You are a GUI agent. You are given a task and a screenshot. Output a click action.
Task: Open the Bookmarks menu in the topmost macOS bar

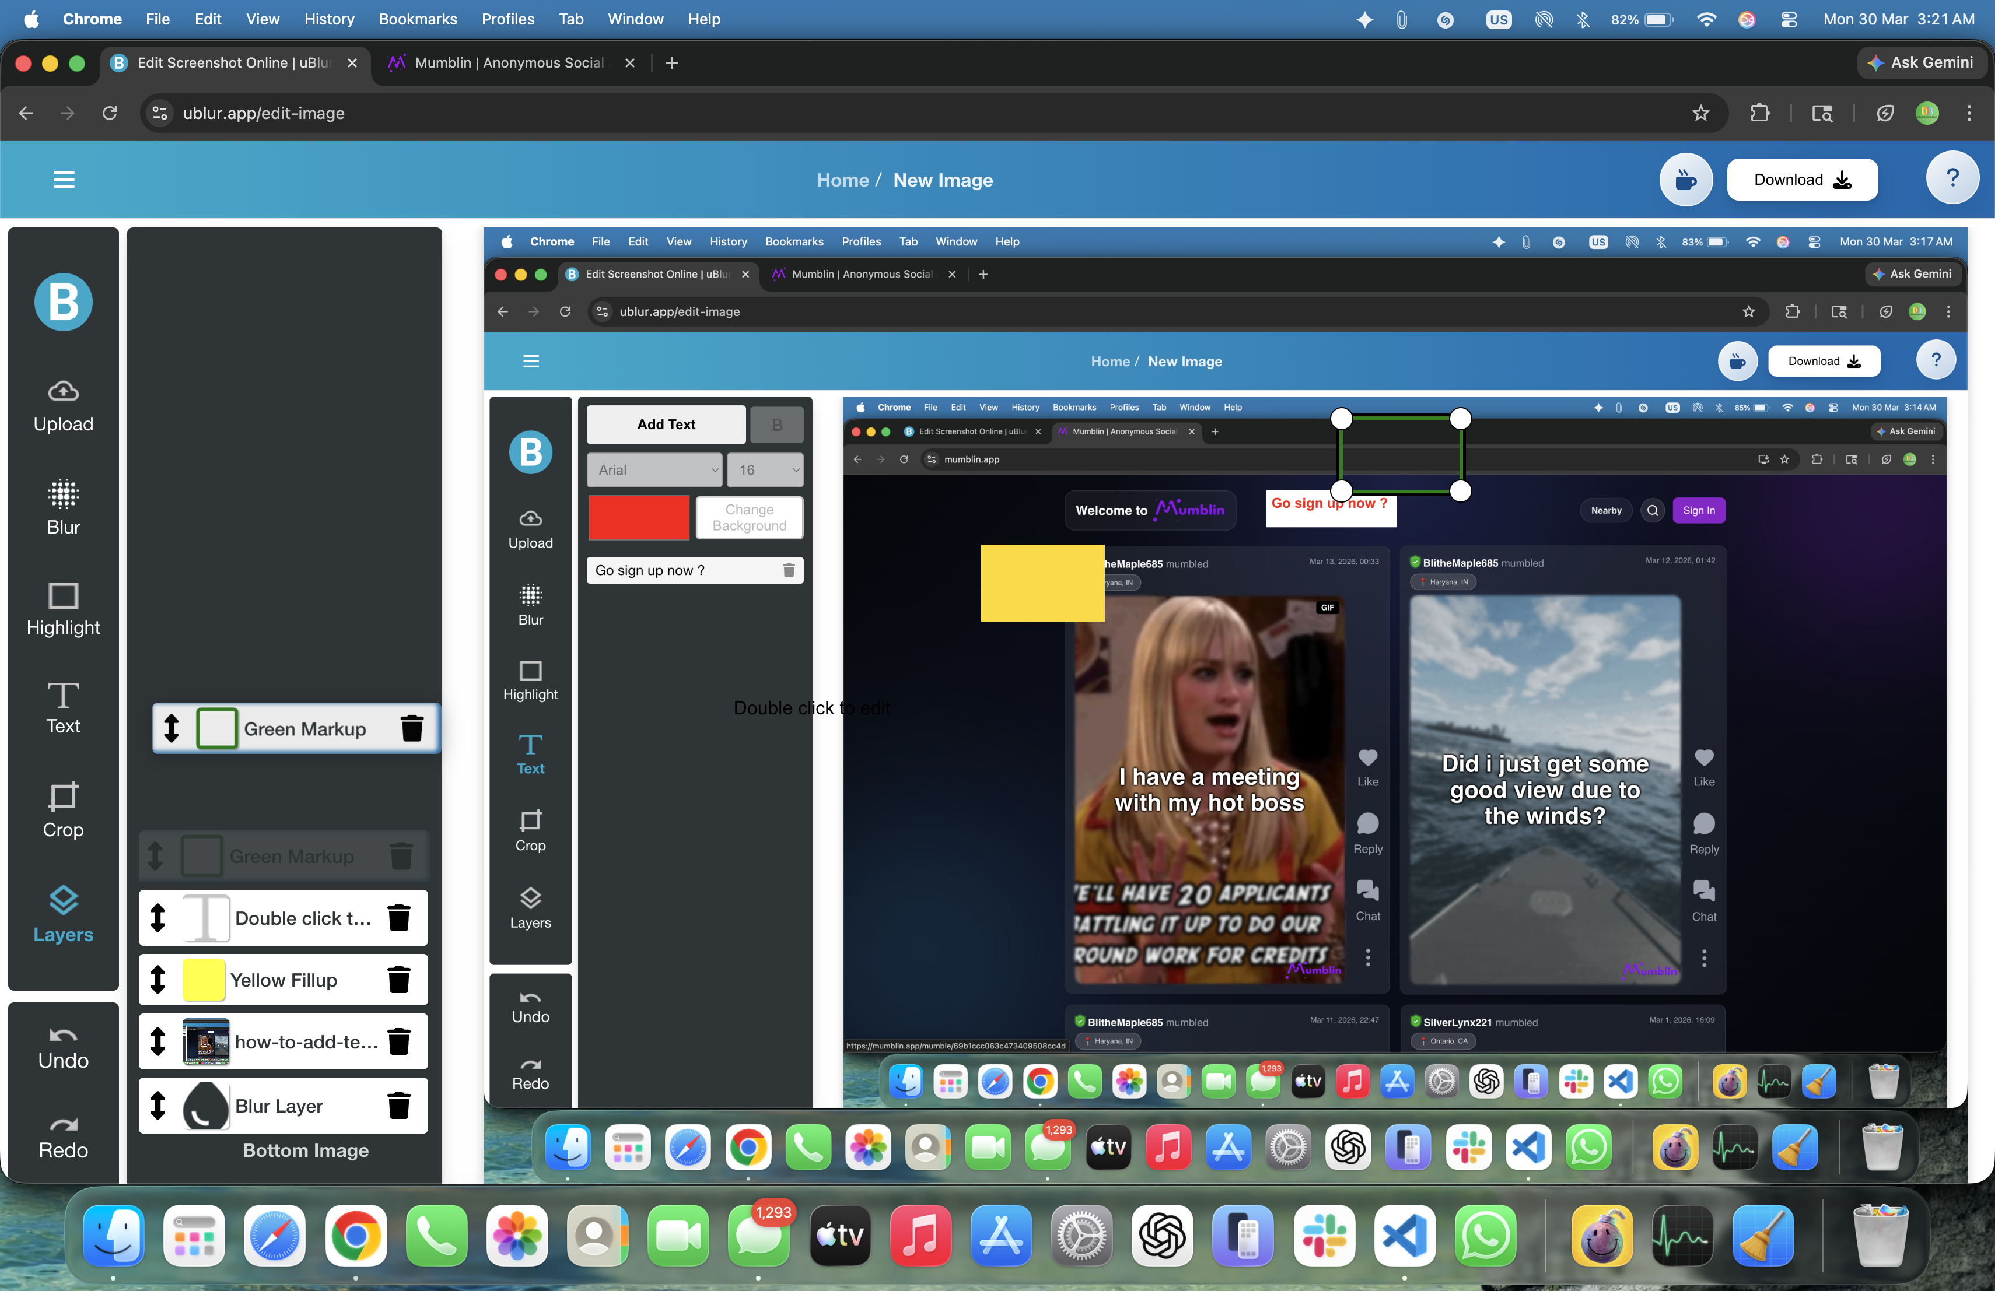pos(418,19)
